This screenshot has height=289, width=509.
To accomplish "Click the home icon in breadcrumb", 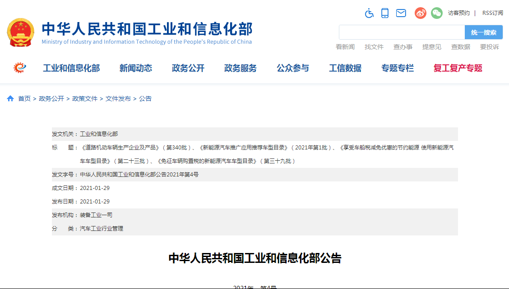I will [10, 99].
